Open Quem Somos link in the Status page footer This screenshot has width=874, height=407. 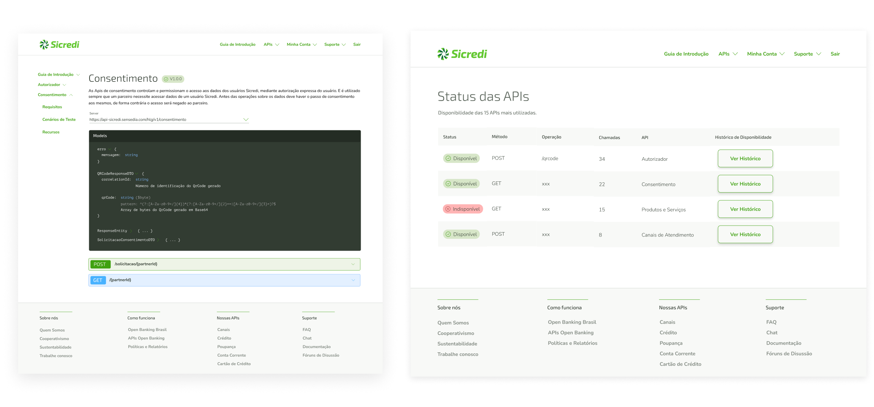(x=453, y=323)
